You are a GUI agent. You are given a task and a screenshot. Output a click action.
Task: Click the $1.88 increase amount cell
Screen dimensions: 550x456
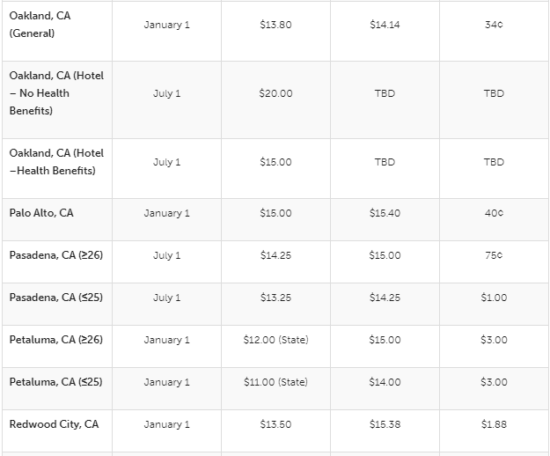[x=494, y=424]
